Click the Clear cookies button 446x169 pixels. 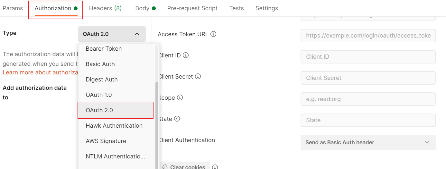185,167
